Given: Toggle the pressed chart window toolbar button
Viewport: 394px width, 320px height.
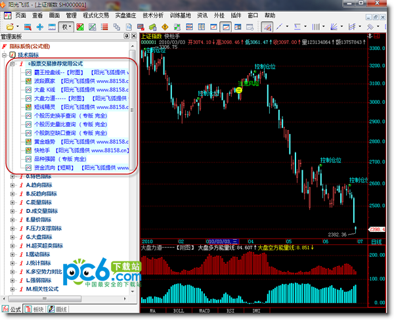Looking at the screenshot, I should coord(226,27).
